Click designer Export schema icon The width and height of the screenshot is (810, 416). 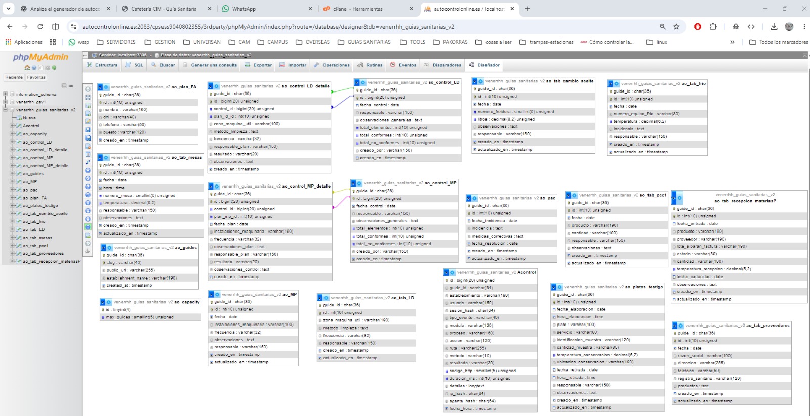88,235
